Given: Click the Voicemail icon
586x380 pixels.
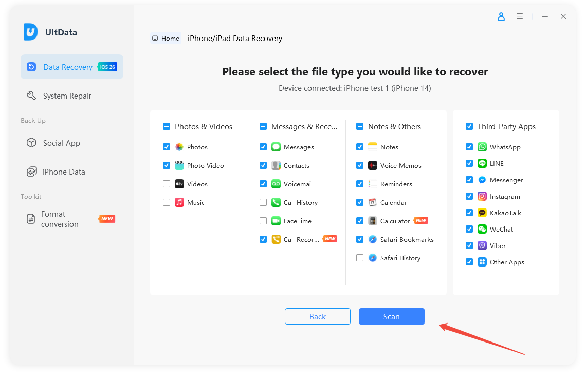Looking at the screenshot, I should tap(276, 184).
